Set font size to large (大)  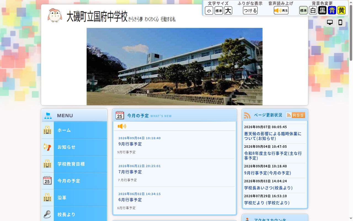point(228,10)
